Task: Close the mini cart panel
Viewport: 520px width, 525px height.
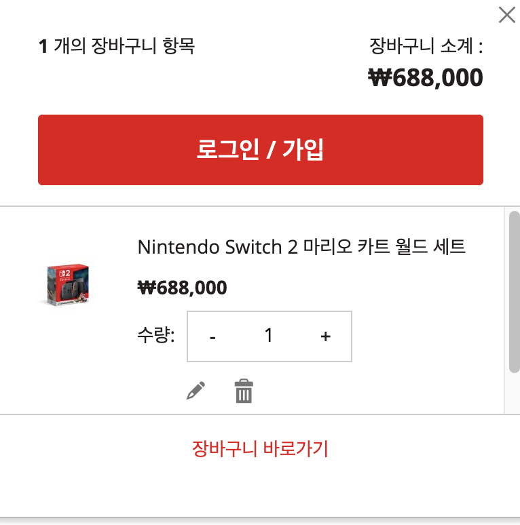Action: coord(506,15)
